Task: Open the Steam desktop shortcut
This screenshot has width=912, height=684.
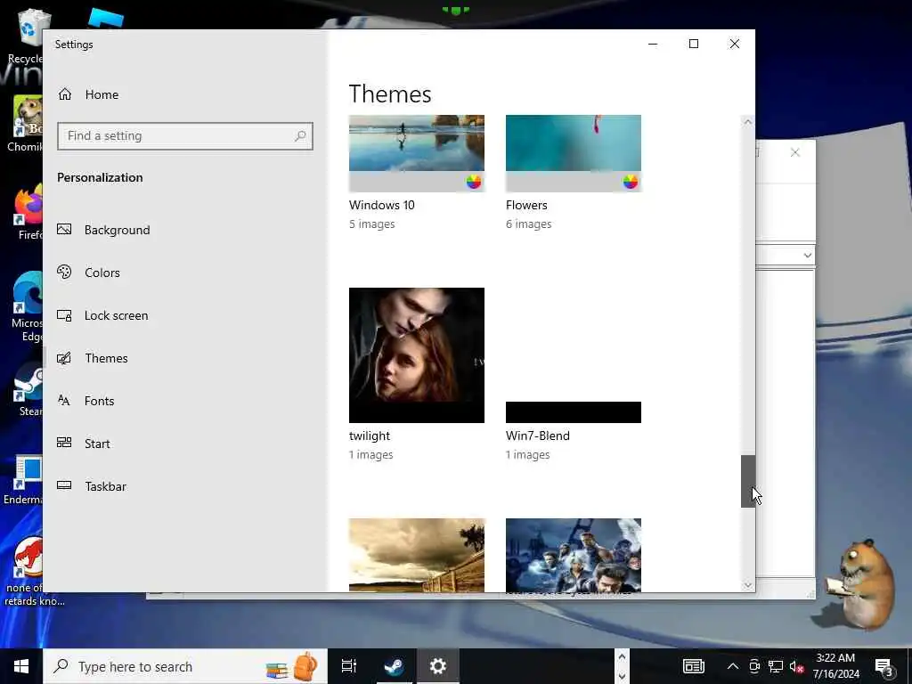Action: pos(28,390)
